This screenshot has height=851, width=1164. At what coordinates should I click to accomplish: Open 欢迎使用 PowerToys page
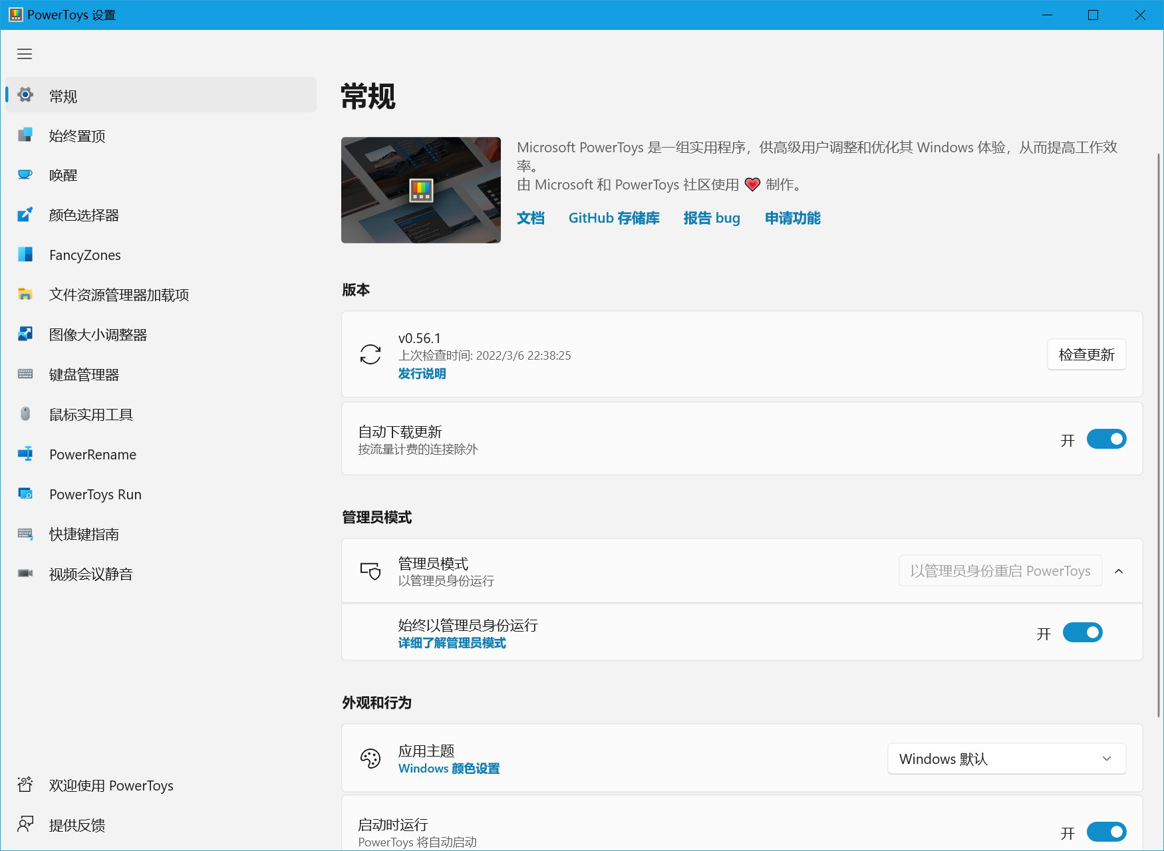[161, 786]
